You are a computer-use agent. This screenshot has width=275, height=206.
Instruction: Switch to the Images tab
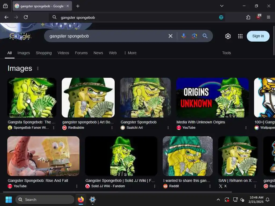(x=24, y=53)
